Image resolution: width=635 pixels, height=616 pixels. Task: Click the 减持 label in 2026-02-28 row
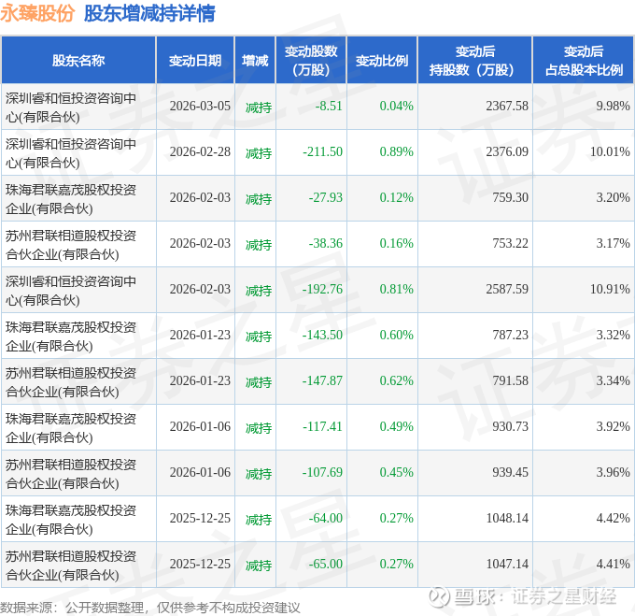click(259, 152)
